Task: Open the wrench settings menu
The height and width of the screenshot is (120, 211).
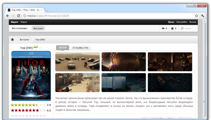Action: coord(203,16)
